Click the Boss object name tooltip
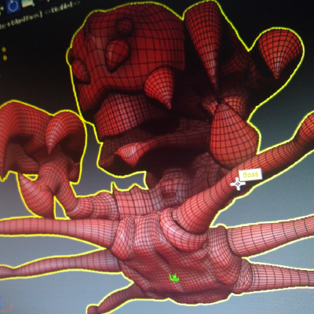 tap(250, 175)
